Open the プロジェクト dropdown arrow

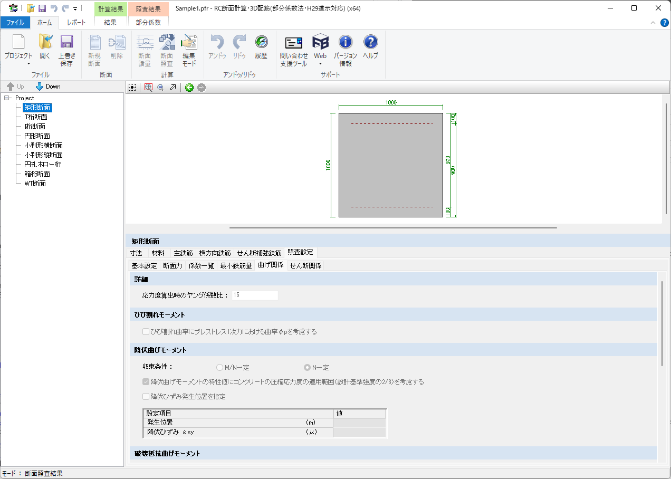(28, 64)
